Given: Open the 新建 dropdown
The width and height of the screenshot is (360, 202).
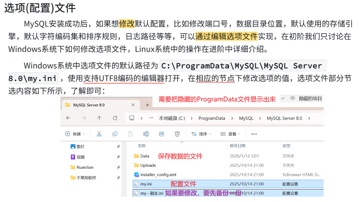Looking at the screenshot, I should 75,134.
